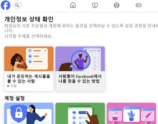Open the blue account security card
Screen dimensions: 158x124
pos(29,113)
